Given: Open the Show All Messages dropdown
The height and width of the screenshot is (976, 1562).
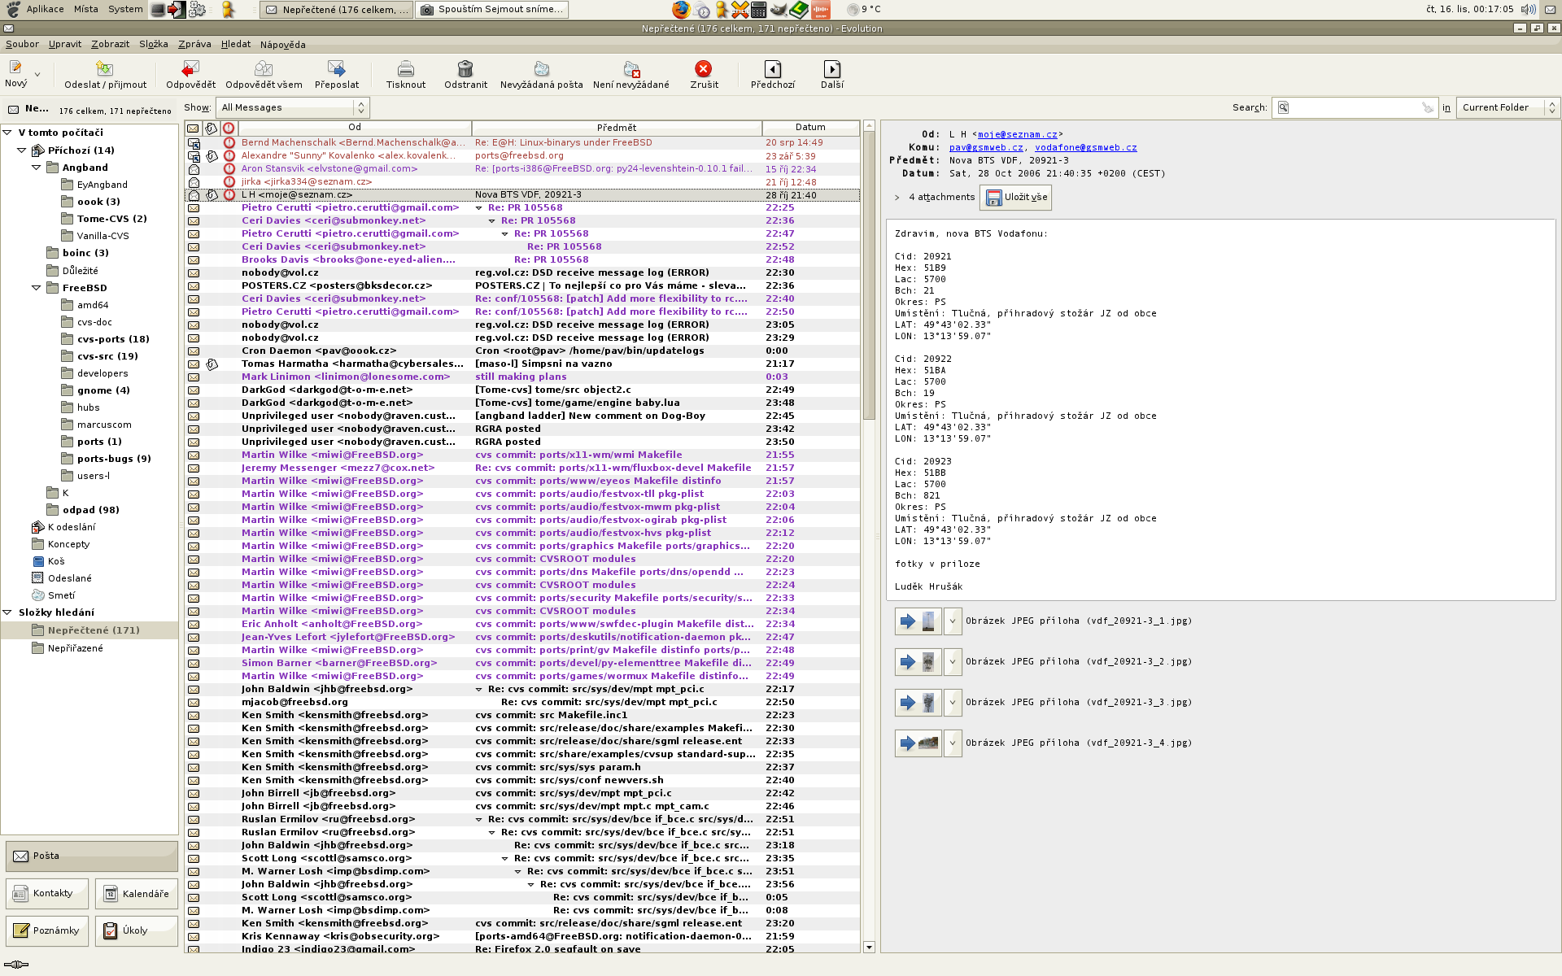Looking at the screenshot, I should pyautogui.click(x=293, y=107).
